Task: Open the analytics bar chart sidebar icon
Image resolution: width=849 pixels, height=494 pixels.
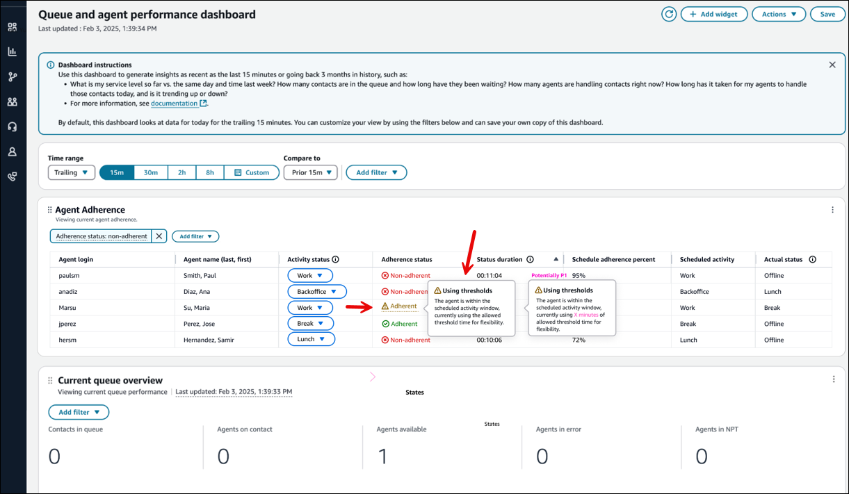Action: 12,52
